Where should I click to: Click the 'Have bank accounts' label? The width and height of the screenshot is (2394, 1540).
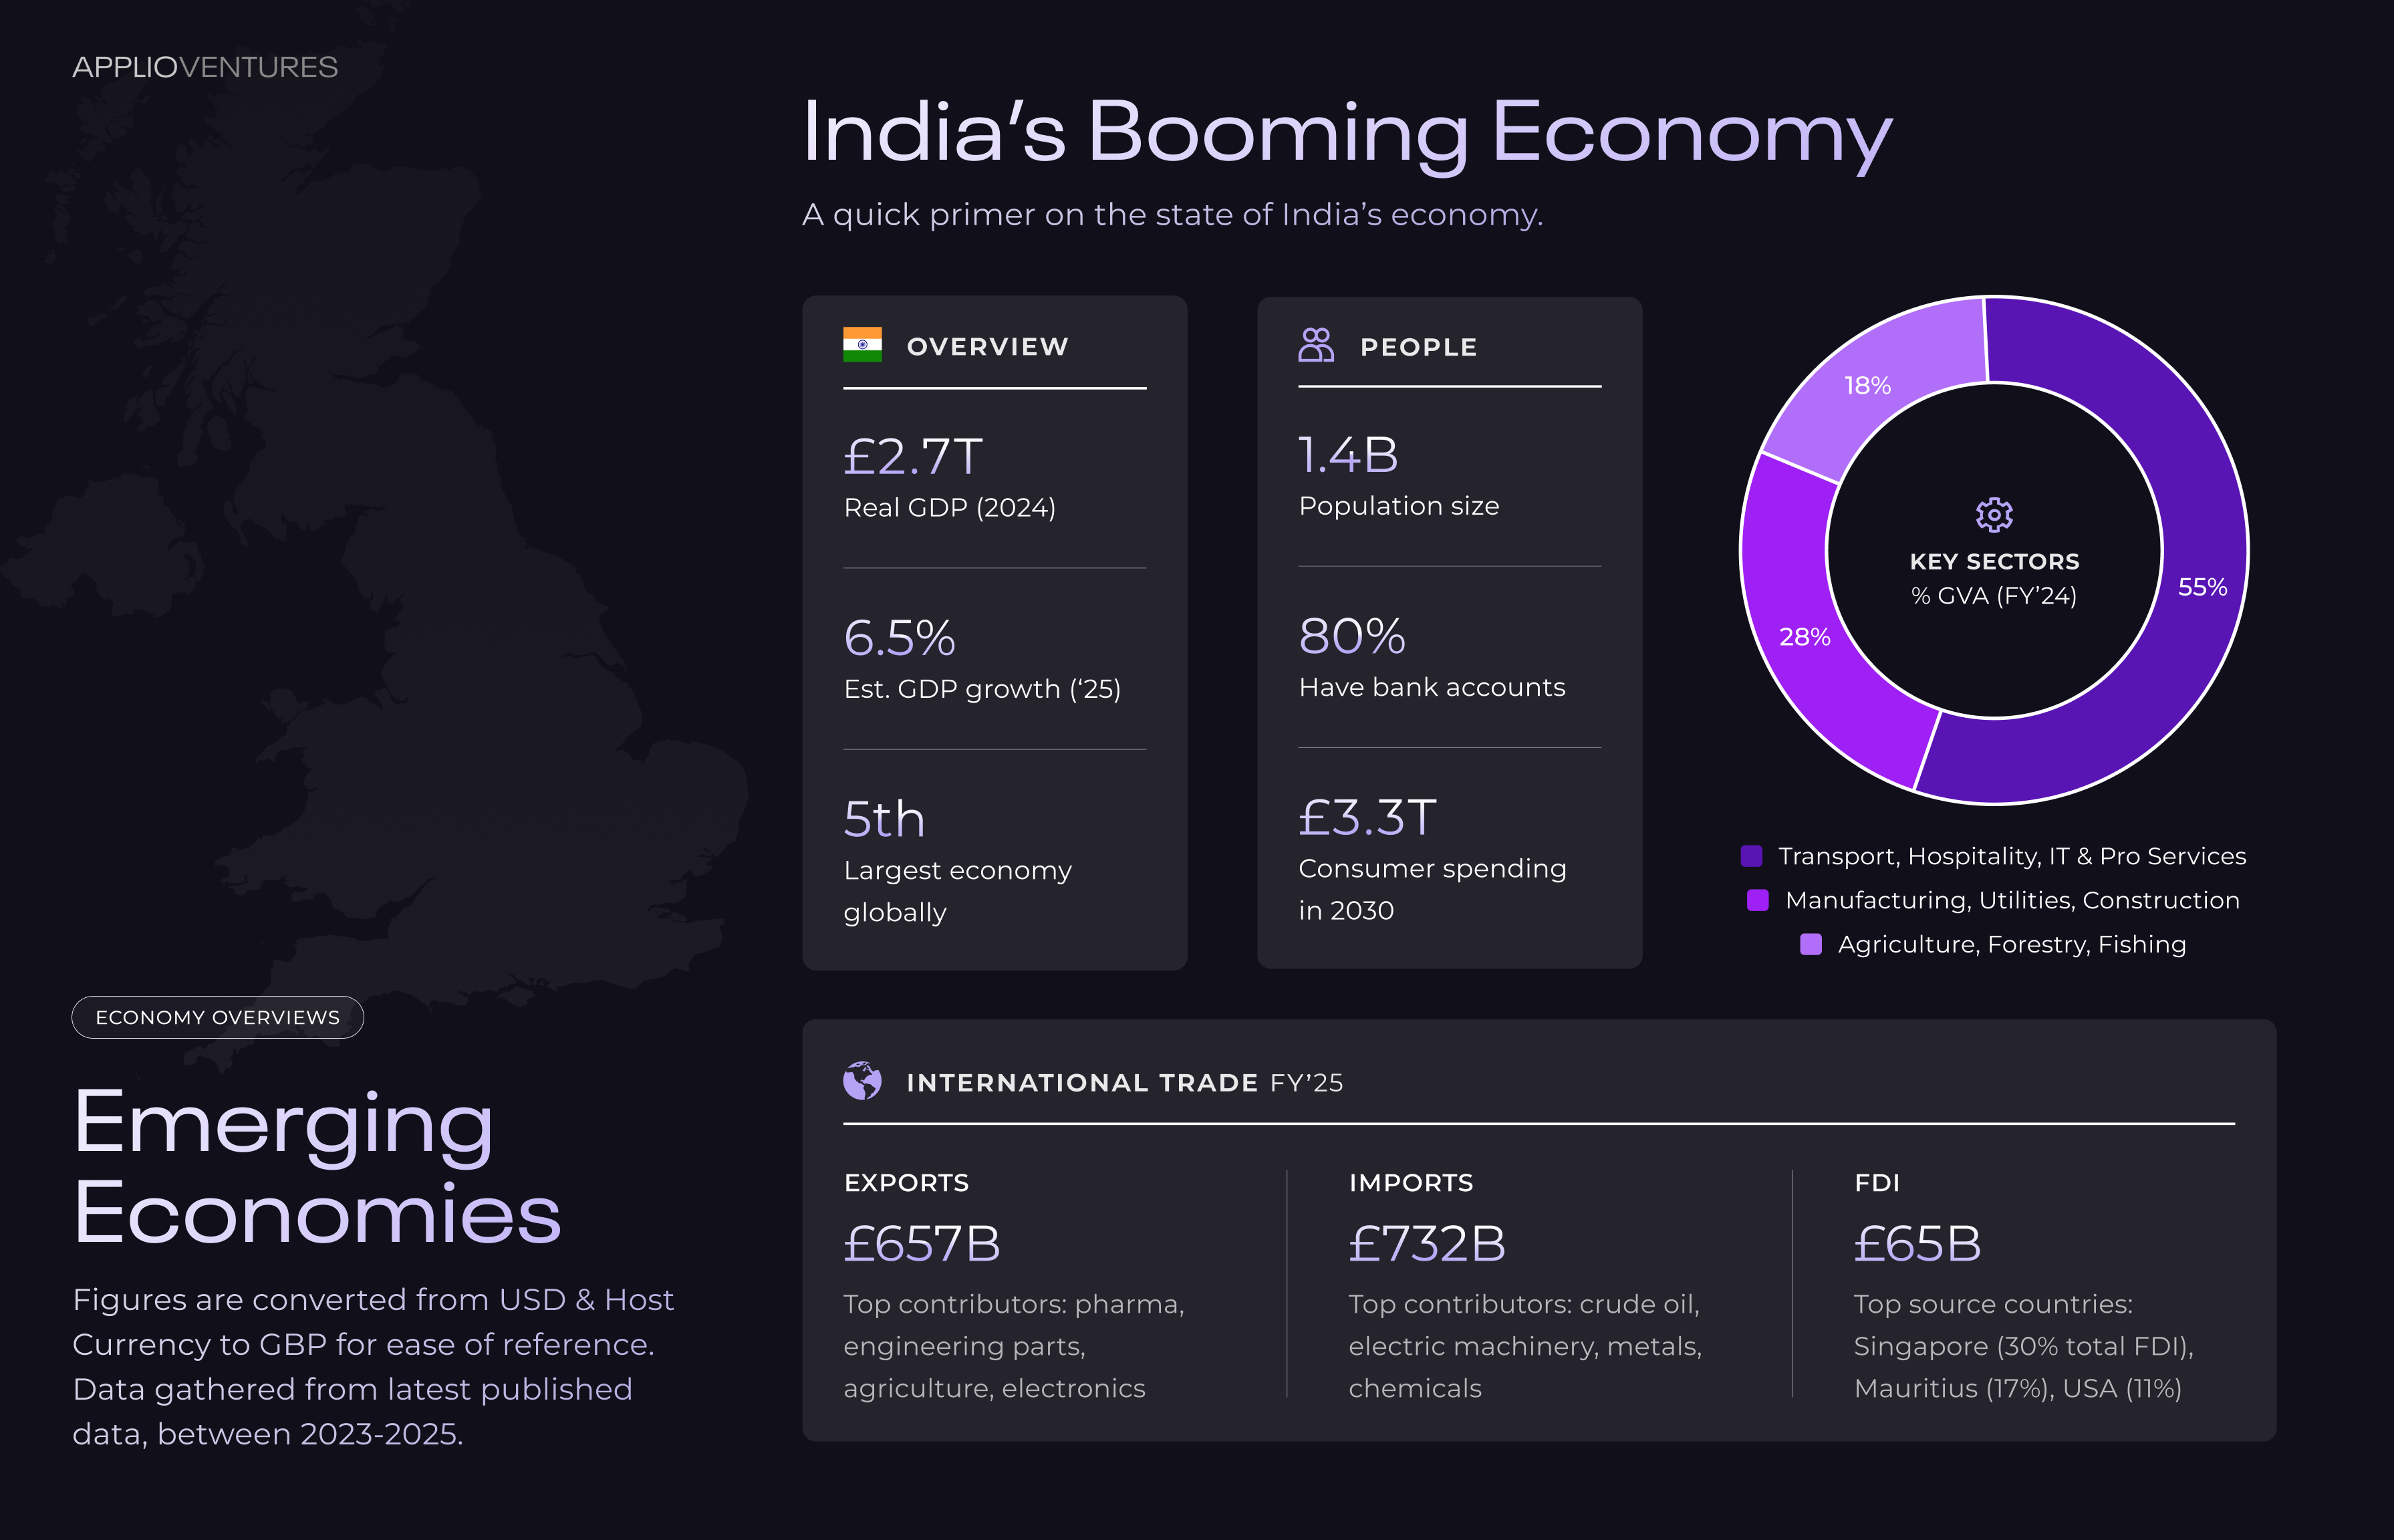click(x=1432, y=687)
